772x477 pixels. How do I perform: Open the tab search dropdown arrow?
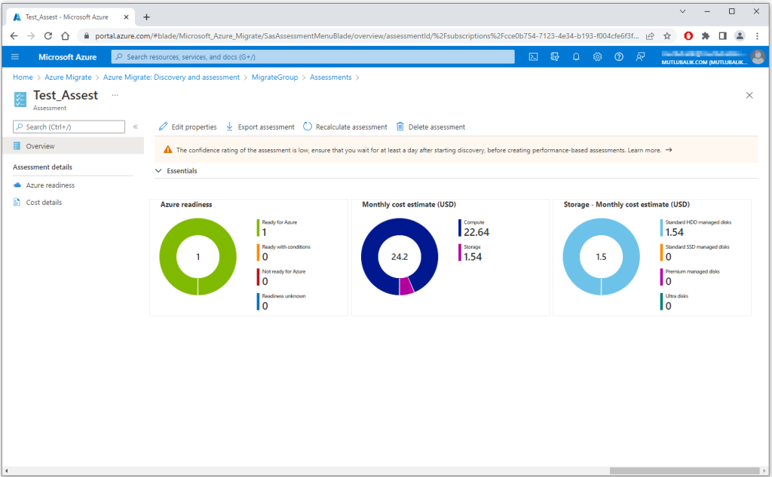[682, 11]
